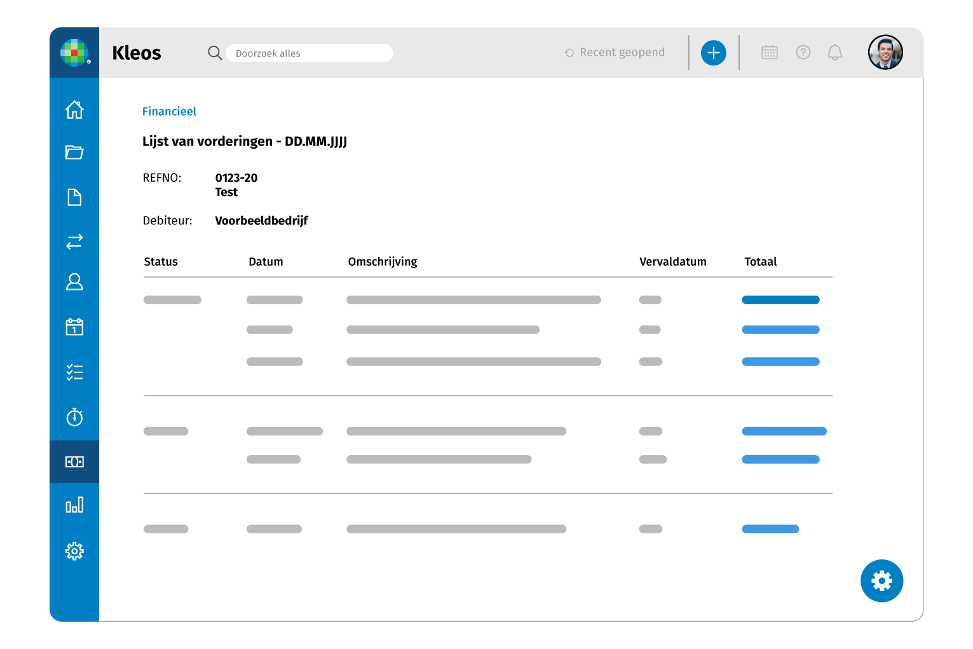This screenshot has width=973, height=649.
Task: Click the 'Doorzoek alles' search field
Action: click(x=310, y=53)
